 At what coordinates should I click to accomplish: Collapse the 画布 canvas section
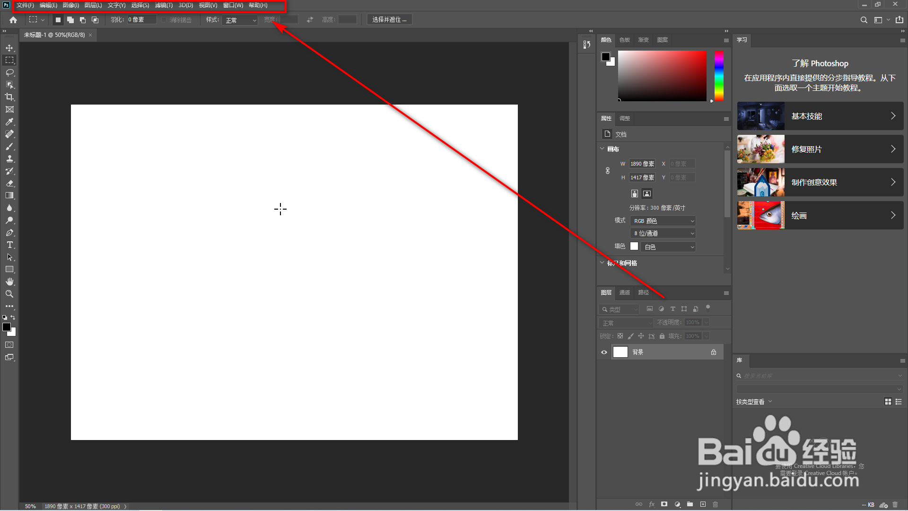[x=602, y=149]
